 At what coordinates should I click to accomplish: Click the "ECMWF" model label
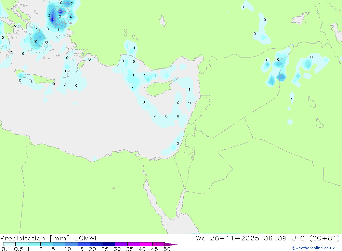tap(87, 238)
